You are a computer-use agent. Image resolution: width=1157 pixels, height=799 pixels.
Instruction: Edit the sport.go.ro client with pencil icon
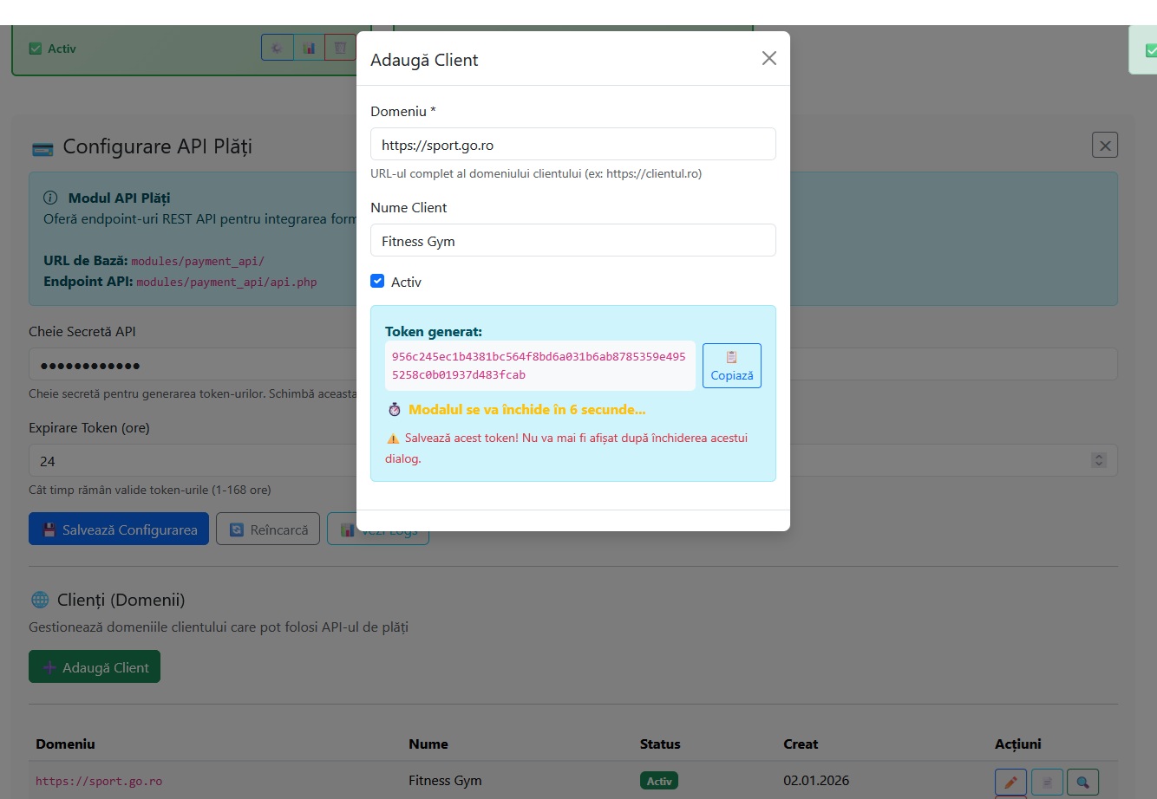point(1010,782)
